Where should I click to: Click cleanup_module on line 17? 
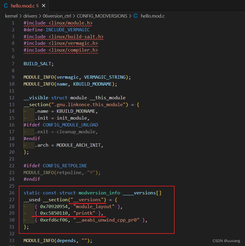click(x=76, y=132)
